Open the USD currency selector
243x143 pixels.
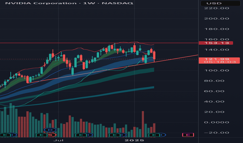[220, 3]
